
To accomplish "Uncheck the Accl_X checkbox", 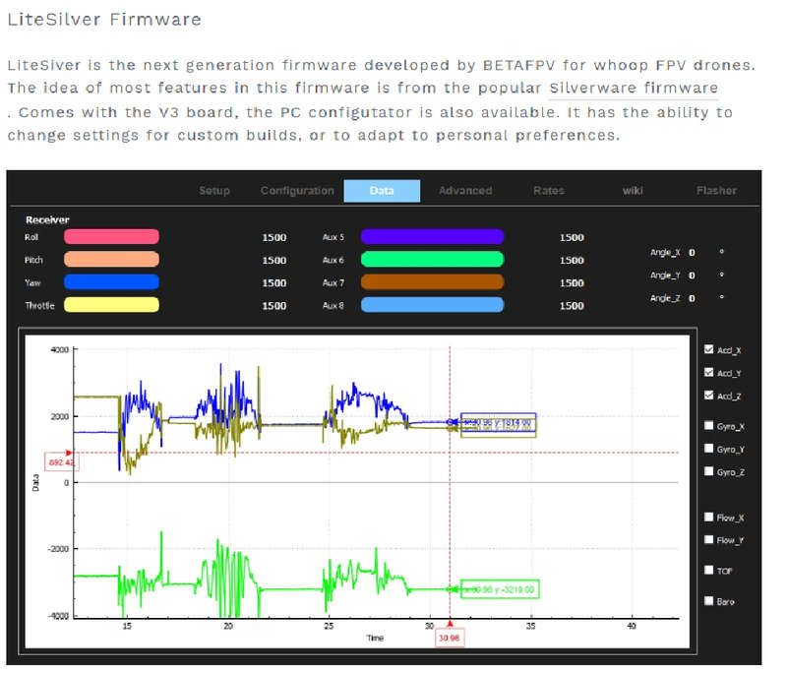I will tap(708, 349).
